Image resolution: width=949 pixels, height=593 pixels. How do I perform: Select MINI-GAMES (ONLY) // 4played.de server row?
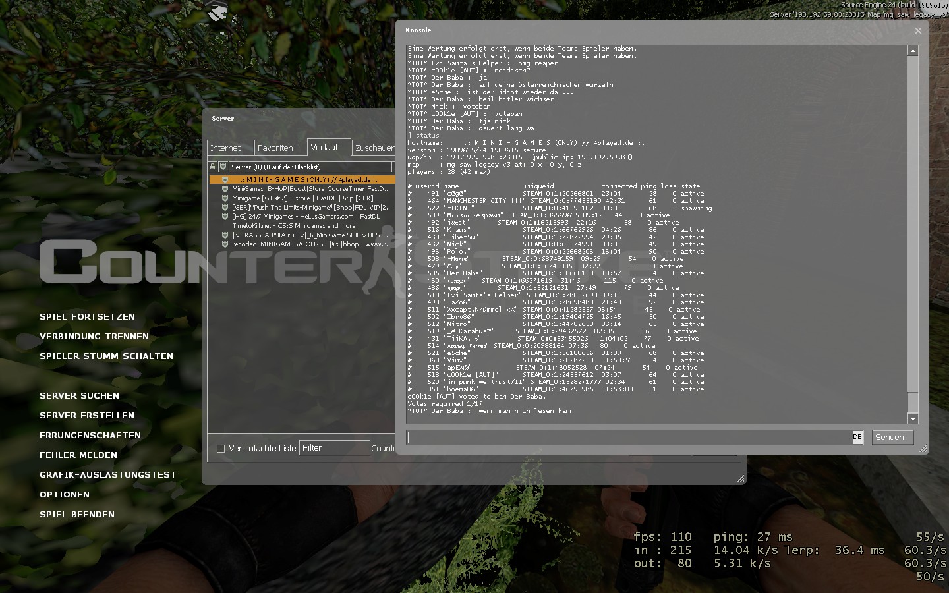[x=302, y=179]
